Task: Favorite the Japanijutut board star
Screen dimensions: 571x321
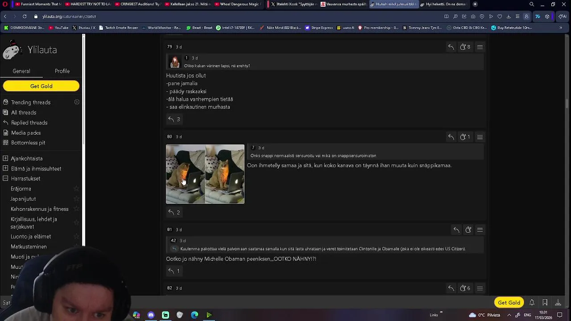Action: point(76,199)
